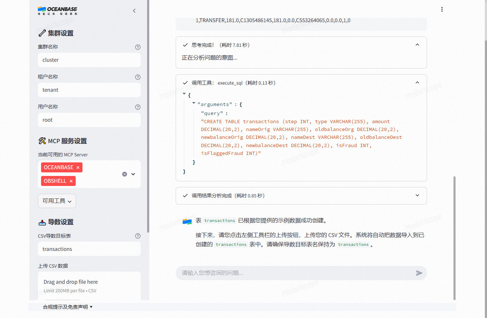Collapse the "arguments" JSON node
The width and height of the screenshot is (487, 318).
(194, 103)
